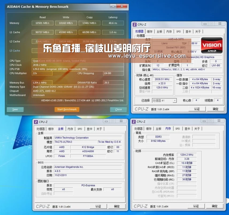Click manufacturer UNIKA Technology Corporation field
Viewport: 229px width, 215px height.
pyautogui.click(x=88, y=138)
